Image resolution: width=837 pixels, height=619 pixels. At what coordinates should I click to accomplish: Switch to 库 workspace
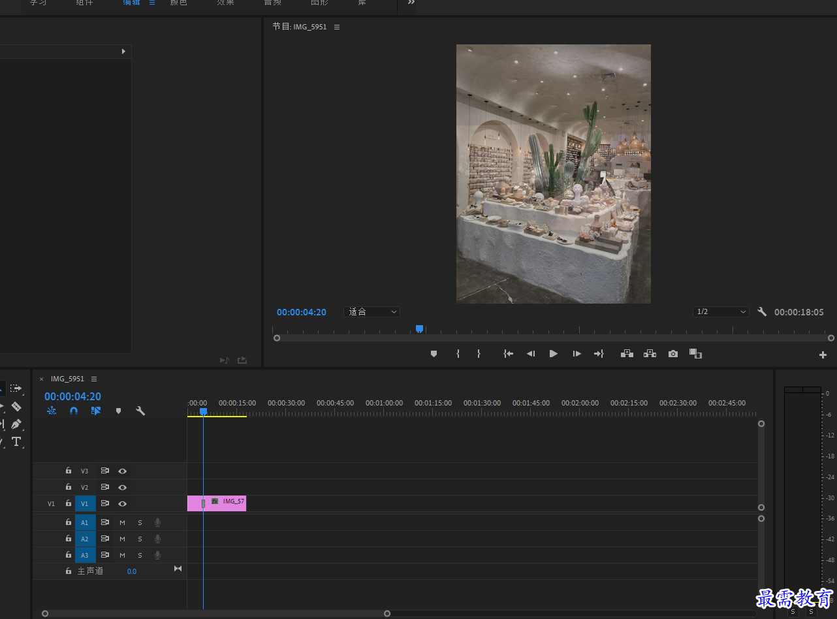[x=362, y=3]
